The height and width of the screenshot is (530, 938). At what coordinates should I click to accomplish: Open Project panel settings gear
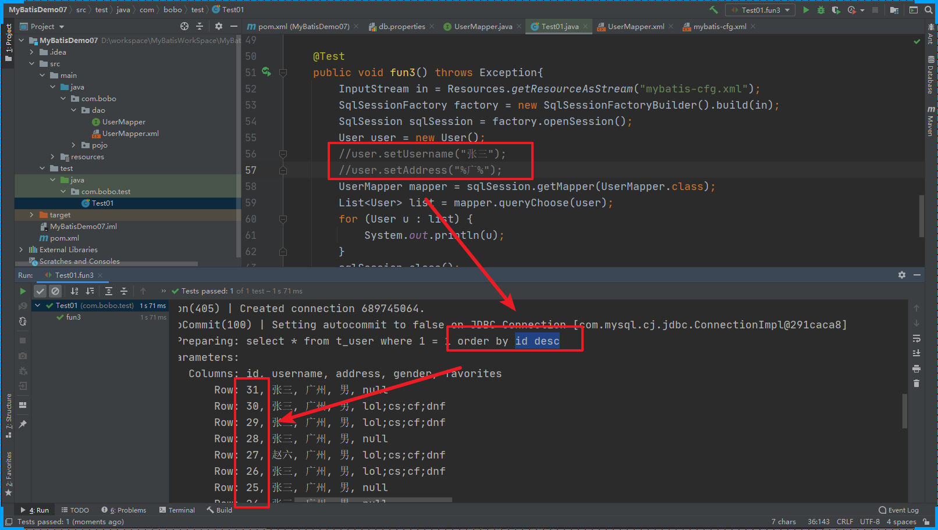(219, 26)
